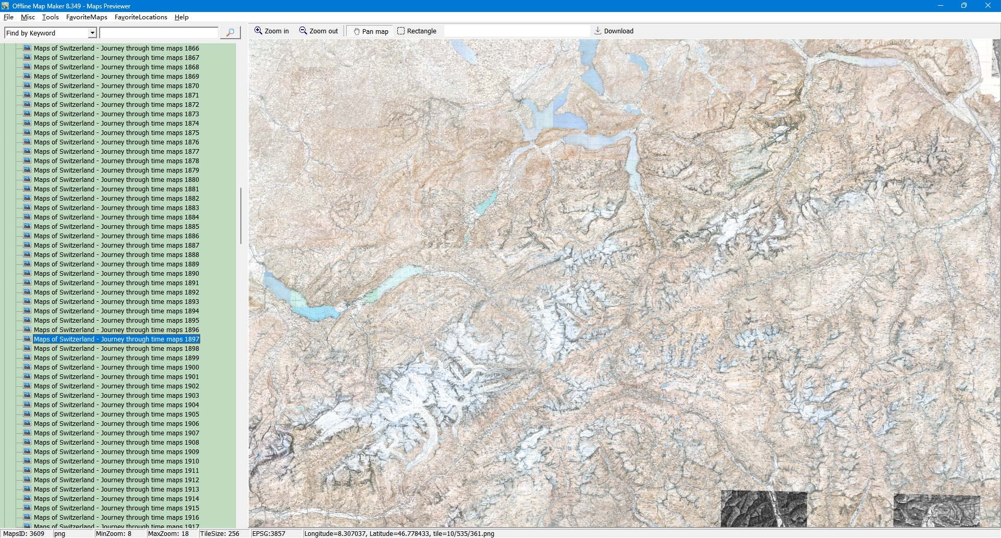Click the map icon beside the 1866 entry
1001x538 pixels.
[x=27, y=48]
